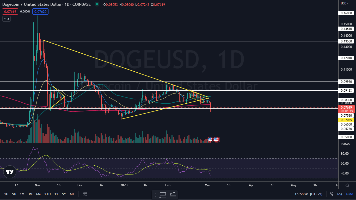Click the red sell price 0.07619 button
The image size is (356, 200).
[x=10, y=11]
